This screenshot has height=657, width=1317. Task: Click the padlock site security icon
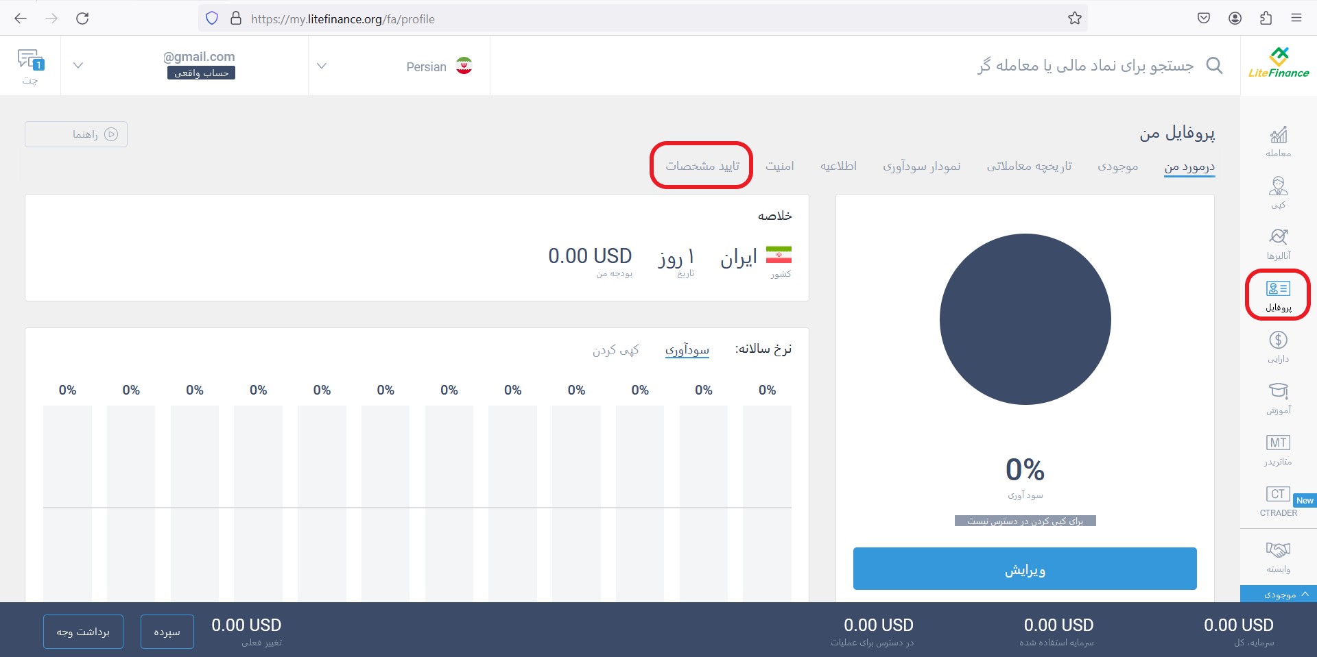click(236, 18)
